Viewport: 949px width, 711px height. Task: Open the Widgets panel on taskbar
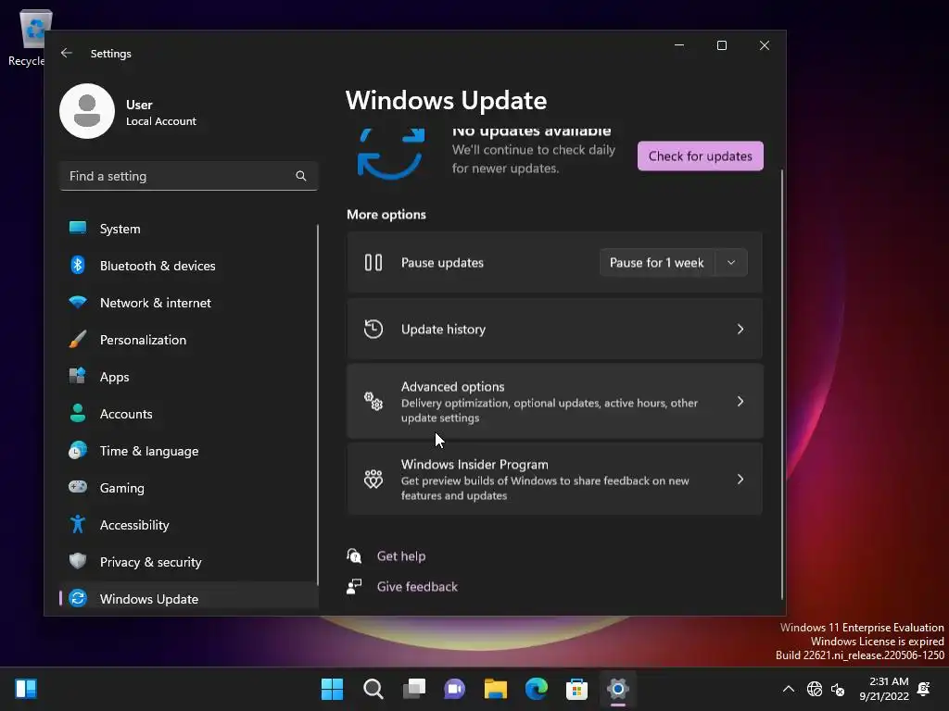pyautogui.click(x=26, y=689)
